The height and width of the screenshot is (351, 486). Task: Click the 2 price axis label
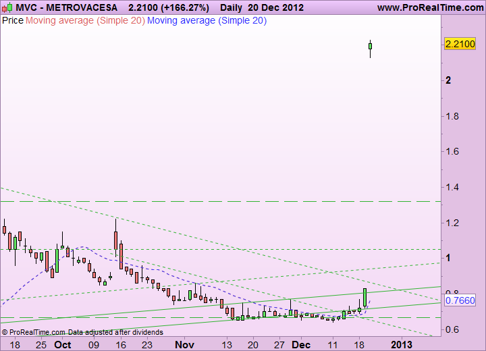coord(448,80)
